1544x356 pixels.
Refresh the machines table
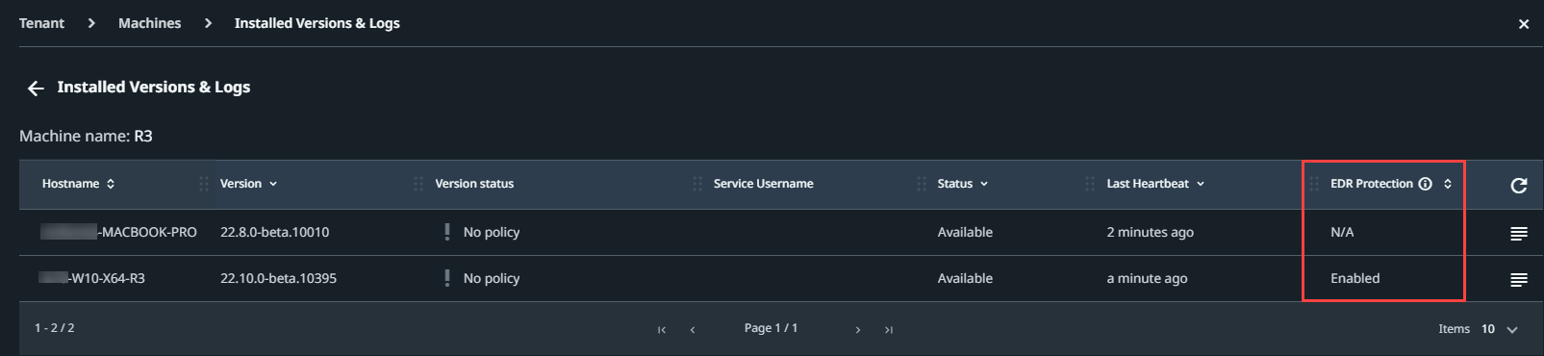point(1519,186)
